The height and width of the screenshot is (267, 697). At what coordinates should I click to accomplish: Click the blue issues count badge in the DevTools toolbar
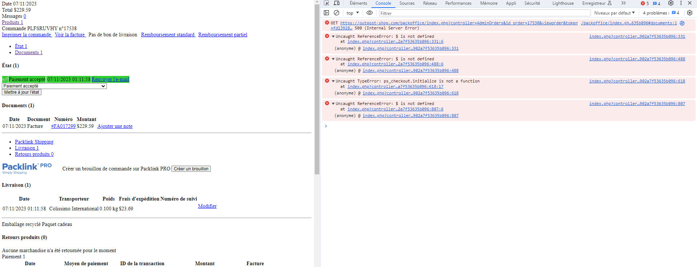coord(657,3)
